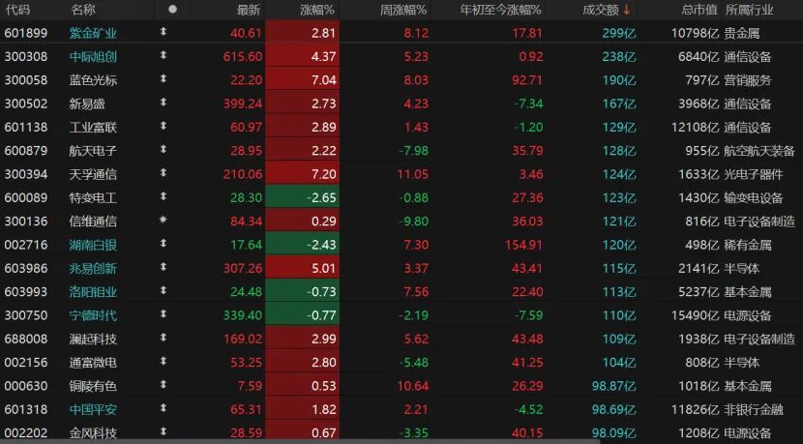The image size is (803, 444).
Task: Click the marker icon in 通富微电 row
Action: click(x=164, y=362)
